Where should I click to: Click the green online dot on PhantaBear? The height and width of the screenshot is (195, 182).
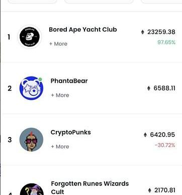pyautogui.click(x=40, y=79)
